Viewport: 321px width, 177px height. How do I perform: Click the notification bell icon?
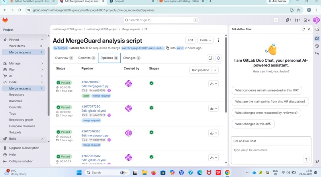click(x=218, y=58)
